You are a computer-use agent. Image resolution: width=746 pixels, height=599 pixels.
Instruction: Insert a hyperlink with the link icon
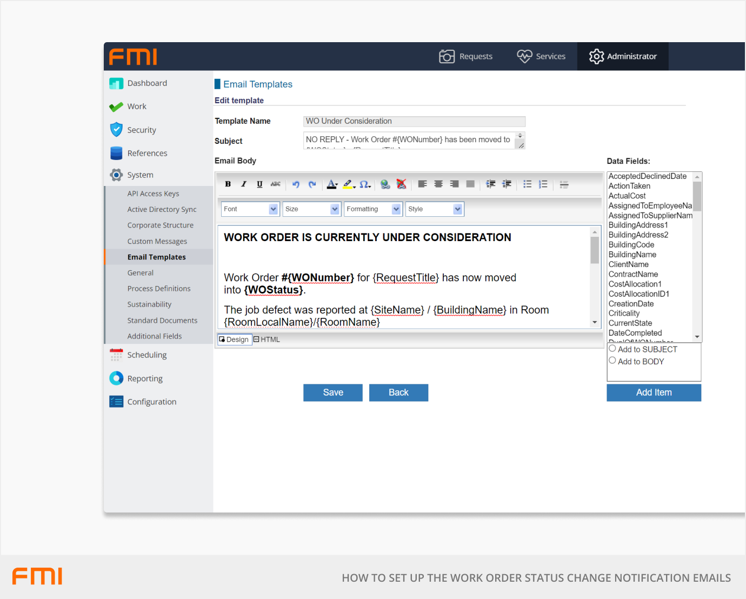(x=385, y=184)
